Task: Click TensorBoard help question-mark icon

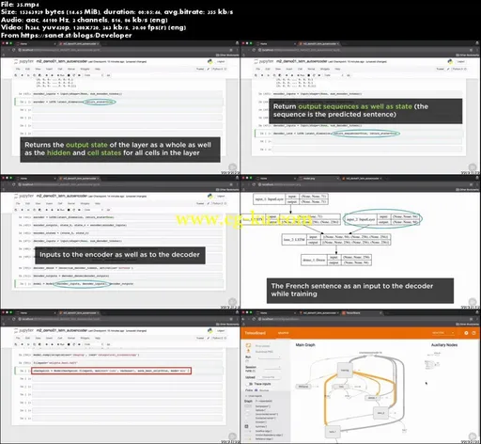Action: [x=473, y=333]
